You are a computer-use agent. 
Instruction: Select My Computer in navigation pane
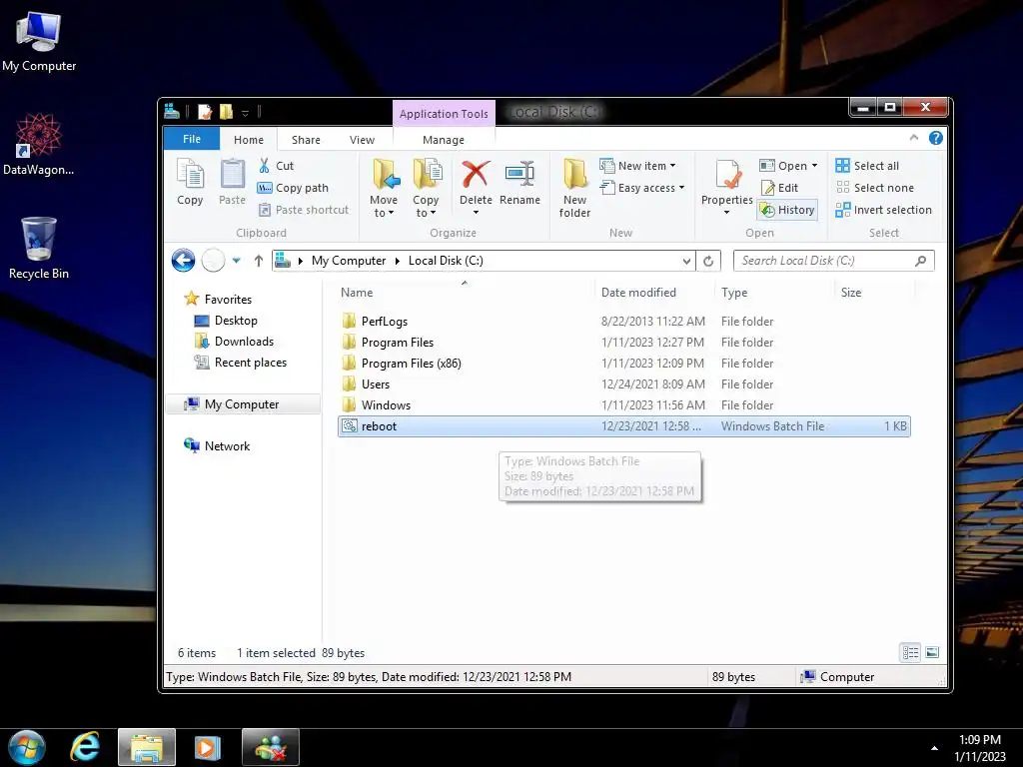coord(242,404)
